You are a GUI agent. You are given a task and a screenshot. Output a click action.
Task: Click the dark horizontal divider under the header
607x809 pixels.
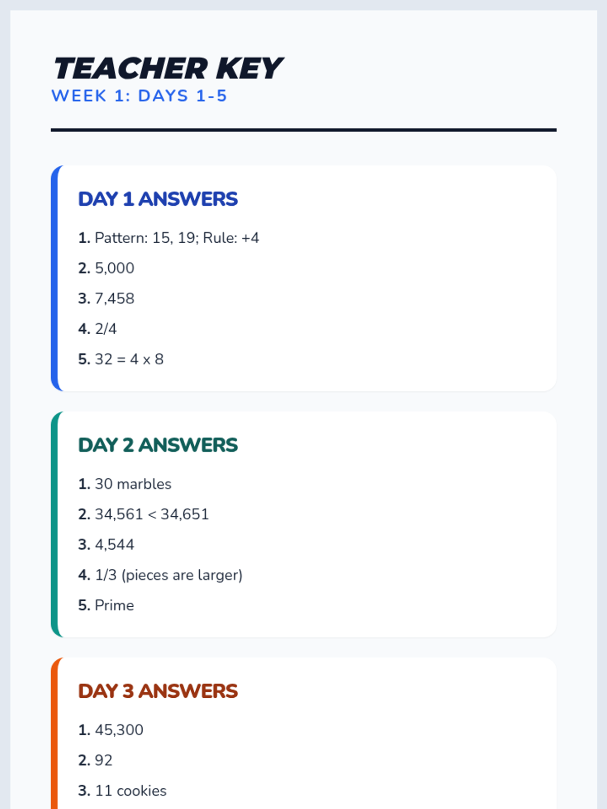click(303, 130)
